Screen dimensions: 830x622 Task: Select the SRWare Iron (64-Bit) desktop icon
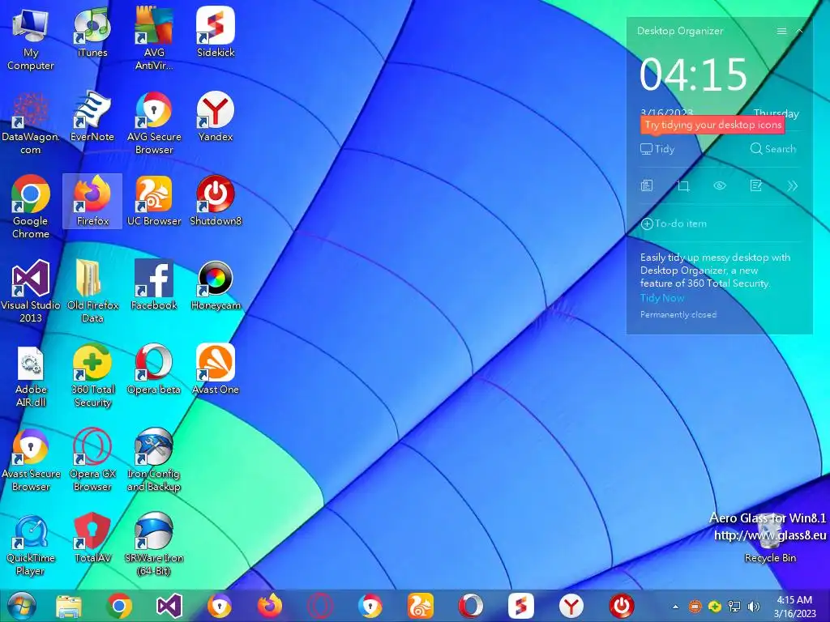153,544
